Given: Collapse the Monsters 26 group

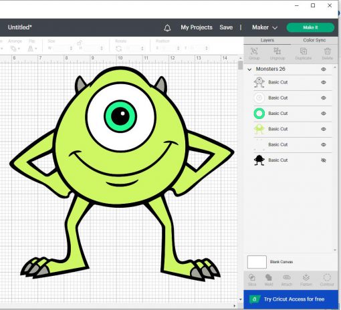Looking at the screenshot, I should click(249, 69).
